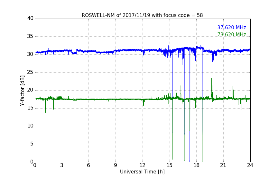
Task: Click the Y-factor [dB] axis label
Action: tap(22, 91)
